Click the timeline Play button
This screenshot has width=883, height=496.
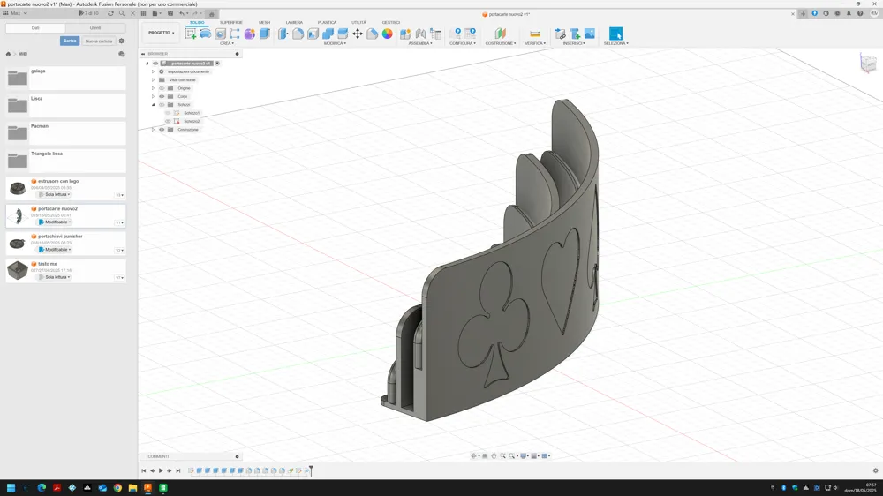click(161, 470)
